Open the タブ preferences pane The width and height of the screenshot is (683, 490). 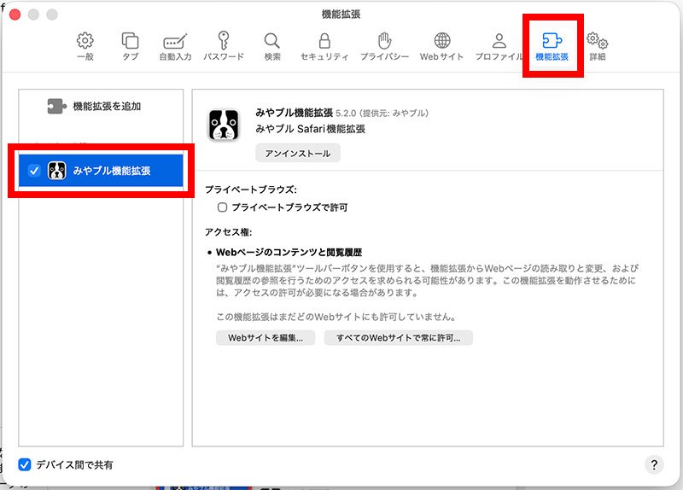(130, 46)
